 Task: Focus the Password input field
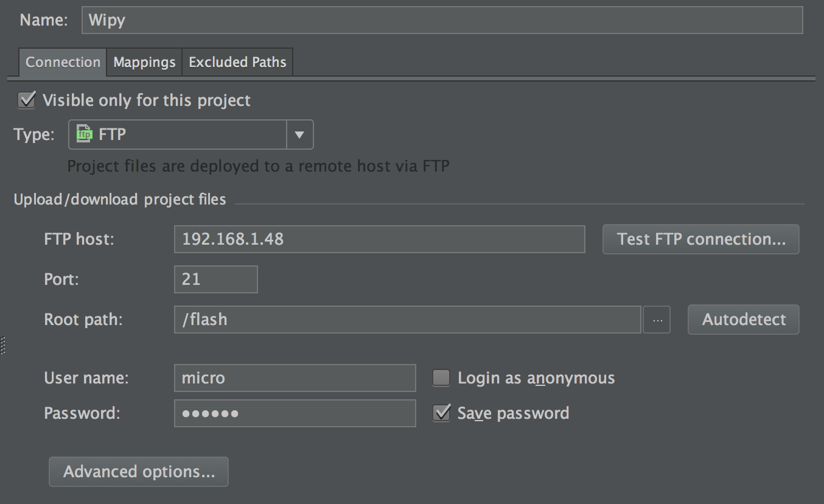click(295, 413)
